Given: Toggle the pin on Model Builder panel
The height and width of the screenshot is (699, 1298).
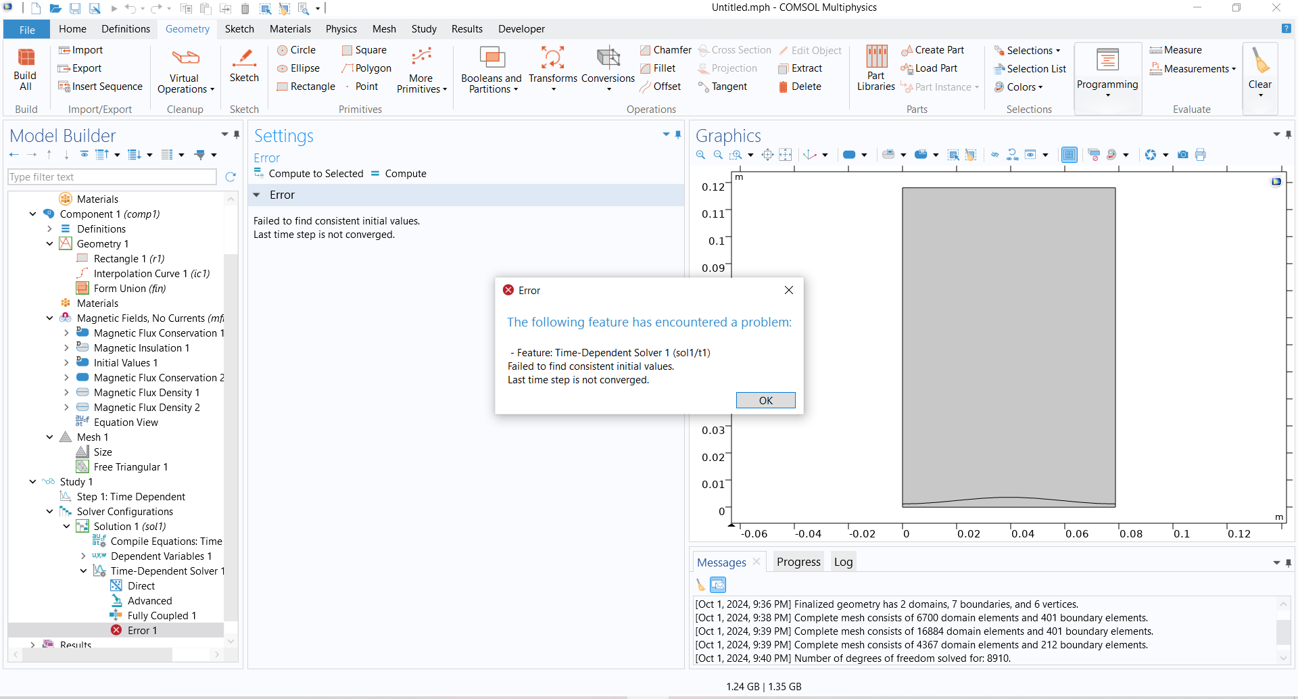Looking at the screenshot, I should click(x=237, y=135).
